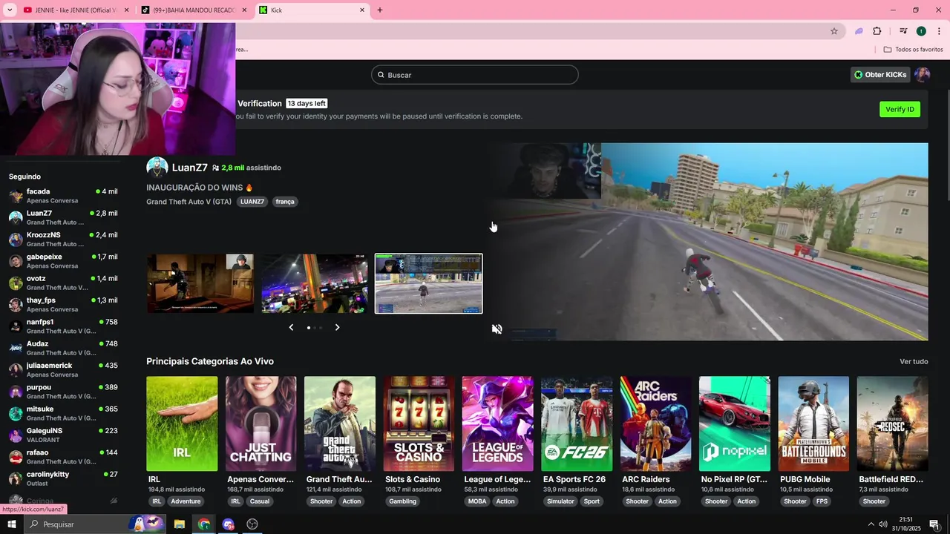Unmute the featured stream volume icon
Screen dimensions: 950x534
click(x=497, y=329)
